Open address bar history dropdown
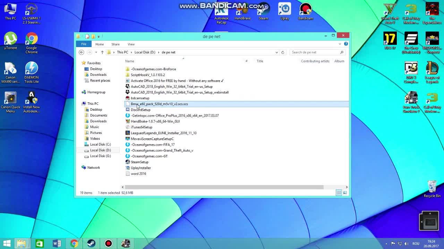Image resolution: width=444 pixels, height=249 pixels. point(276,52)
